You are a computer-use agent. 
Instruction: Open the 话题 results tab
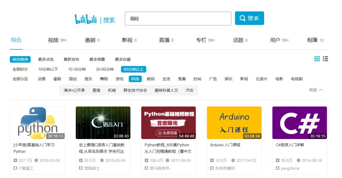(240, 40)
